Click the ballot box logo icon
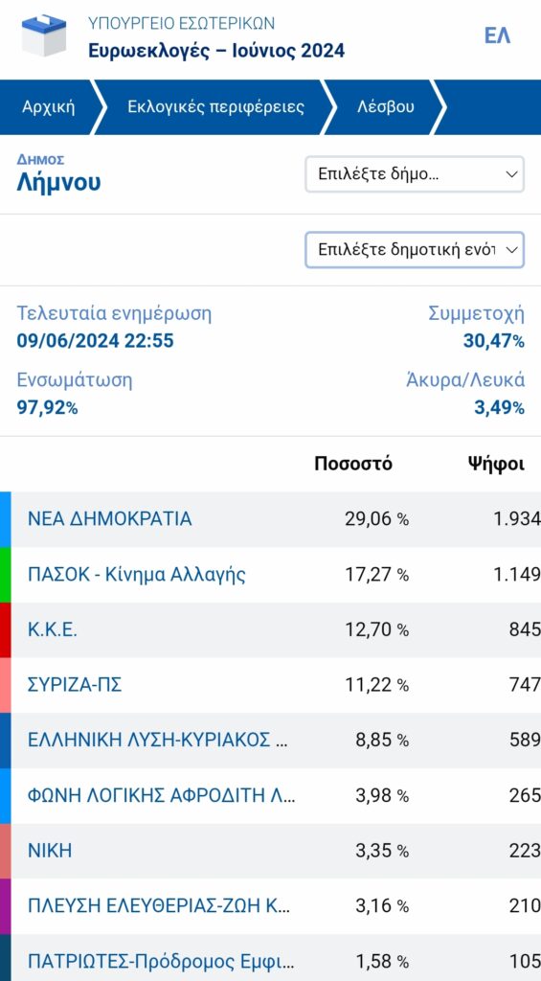Image resolution: width=541 pixels, height=981 pixels. point(44,35)
